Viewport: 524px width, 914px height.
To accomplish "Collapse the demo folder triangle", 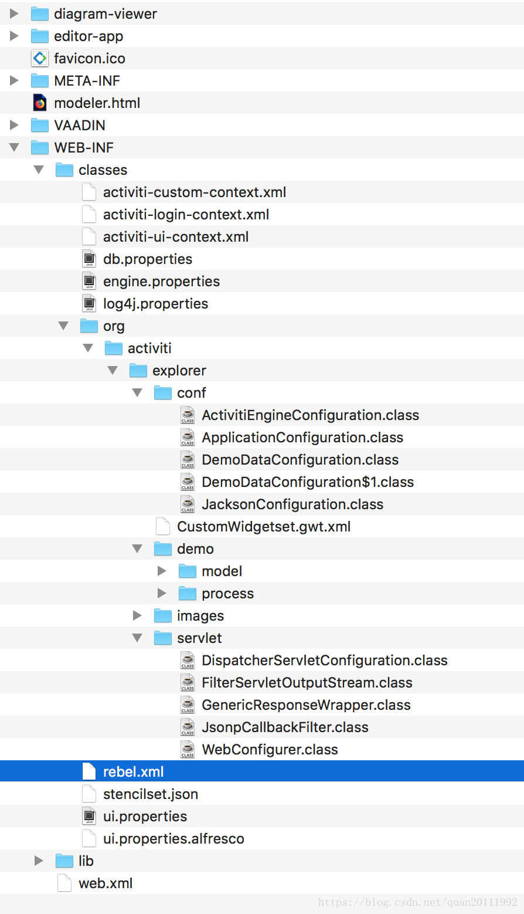I will (138, 549).
